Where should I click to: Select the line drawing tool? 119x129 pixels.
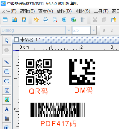[x=7, y=62]
